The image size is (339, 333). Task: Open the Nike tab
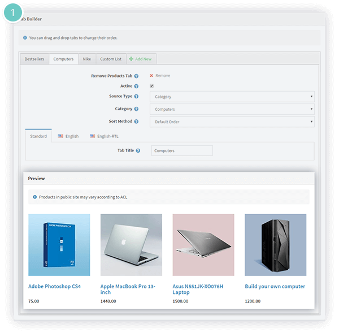87,59
